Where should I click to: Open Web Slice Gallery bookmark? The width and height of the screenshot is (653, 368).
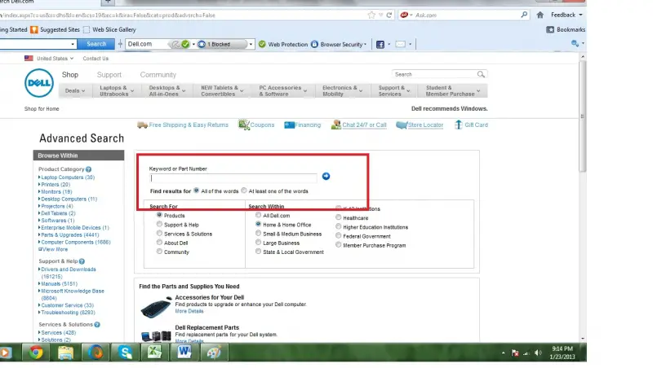point(109,29)
